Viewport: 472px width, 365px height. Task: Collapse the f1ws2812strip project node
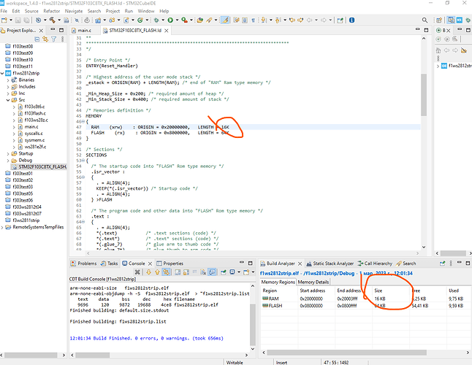point(2,73)
